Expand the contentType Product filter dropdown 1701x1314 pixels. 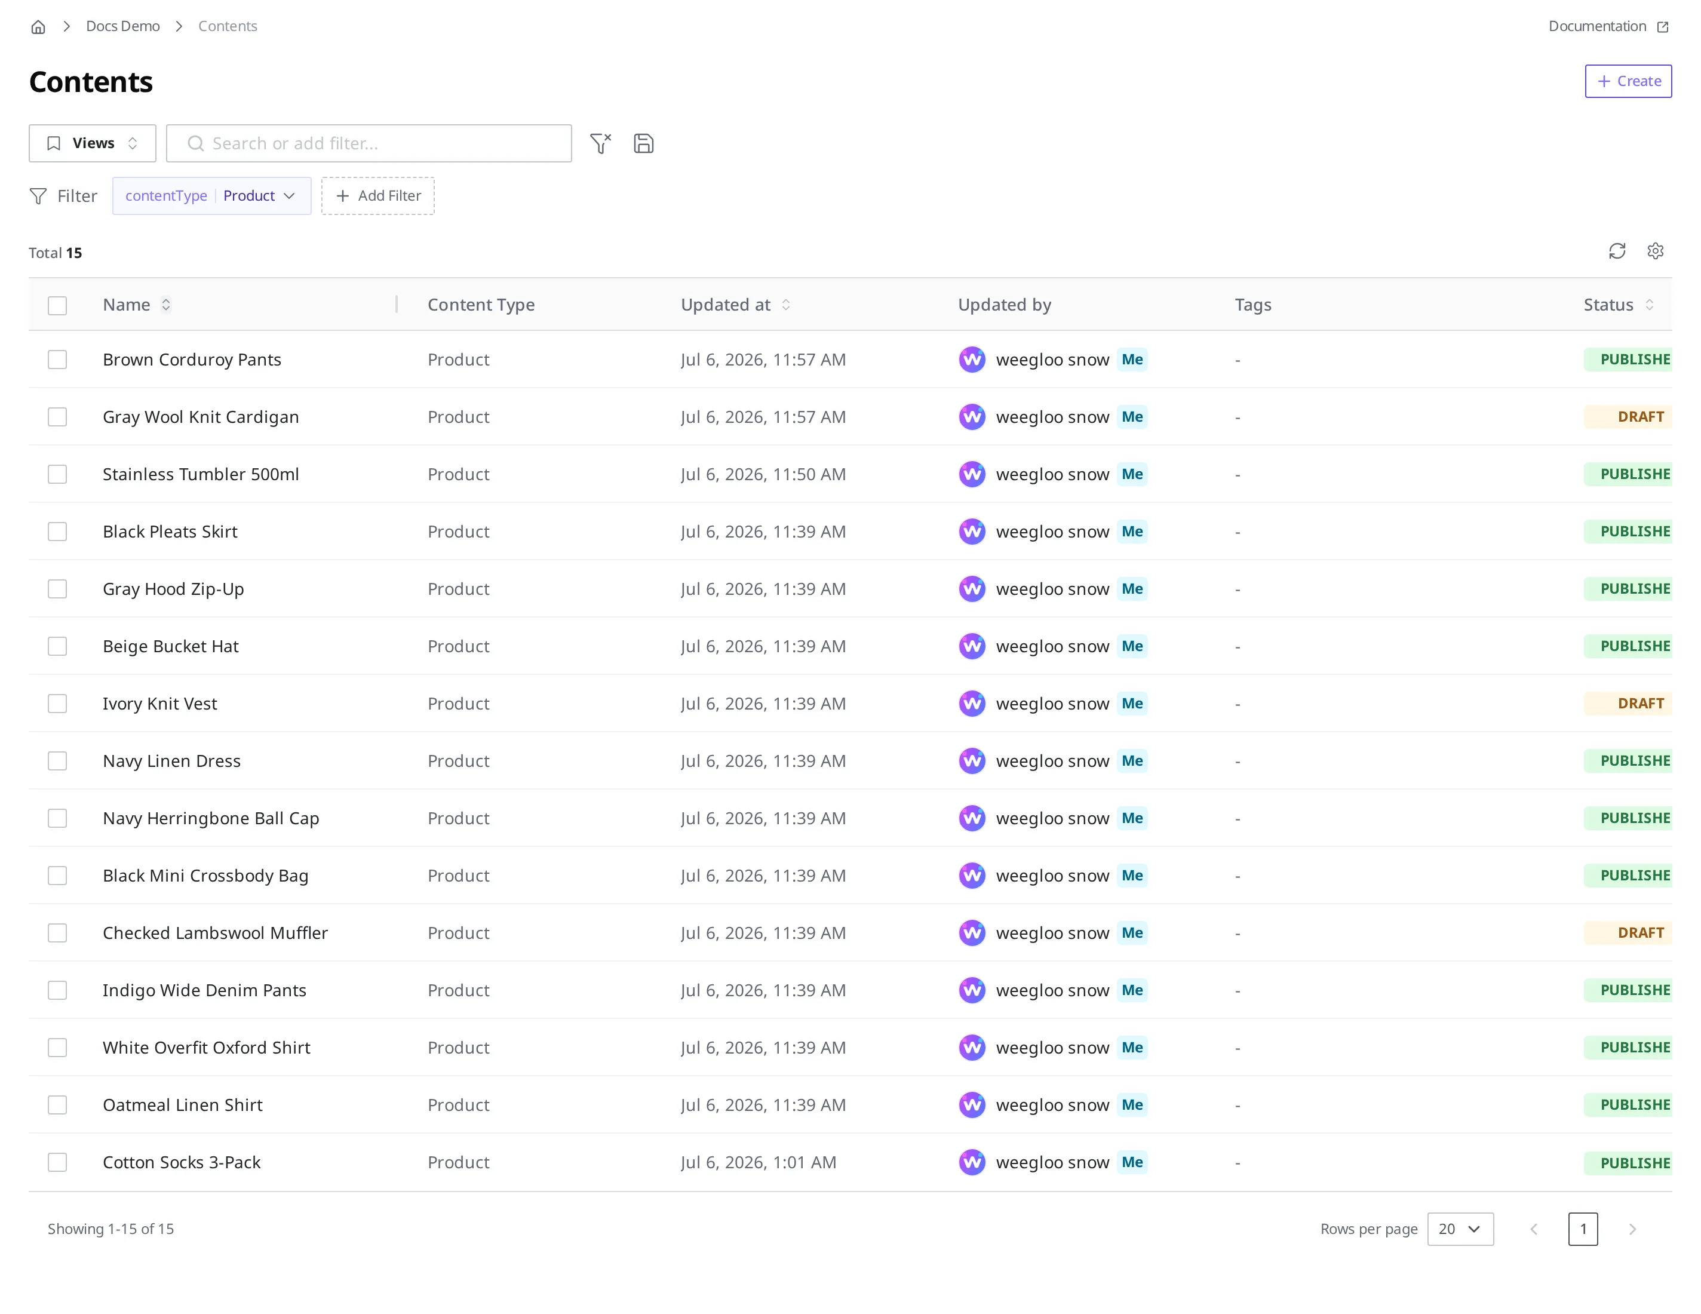(x=212, y=197)
